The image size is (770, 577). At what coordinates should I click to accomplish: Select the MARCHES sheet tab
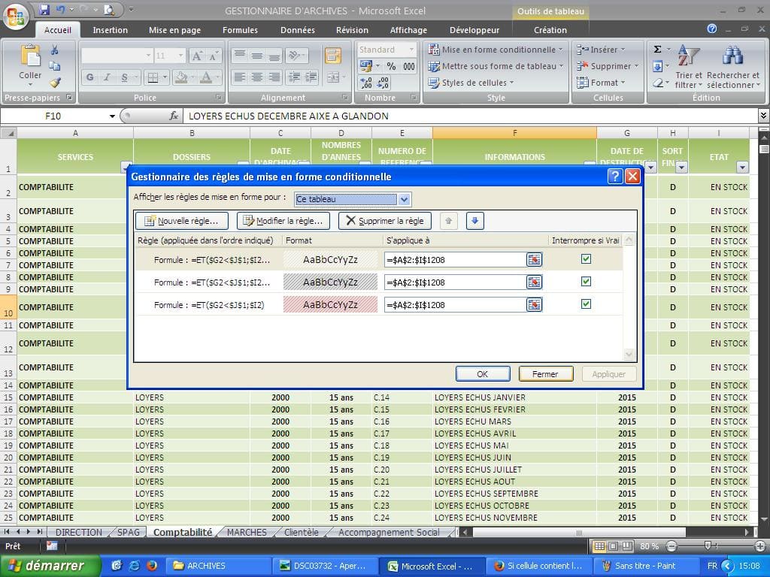[x=247, y=532]
